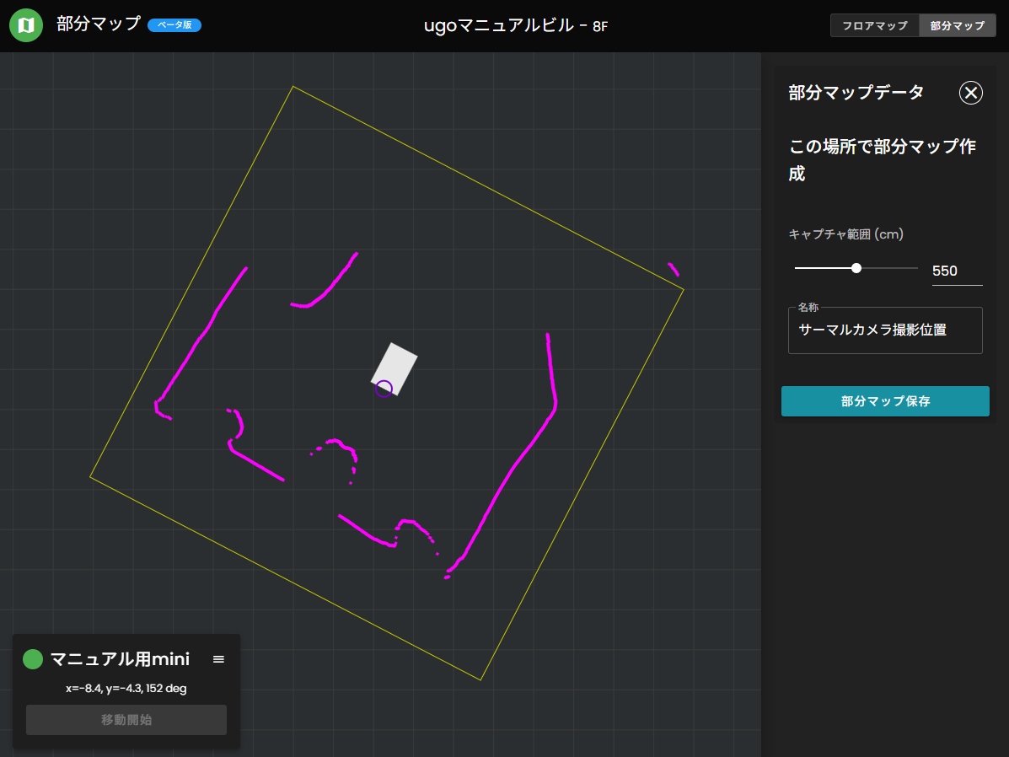Click the この場所で部分マップ作成 heading

click(x=883, y=159)
